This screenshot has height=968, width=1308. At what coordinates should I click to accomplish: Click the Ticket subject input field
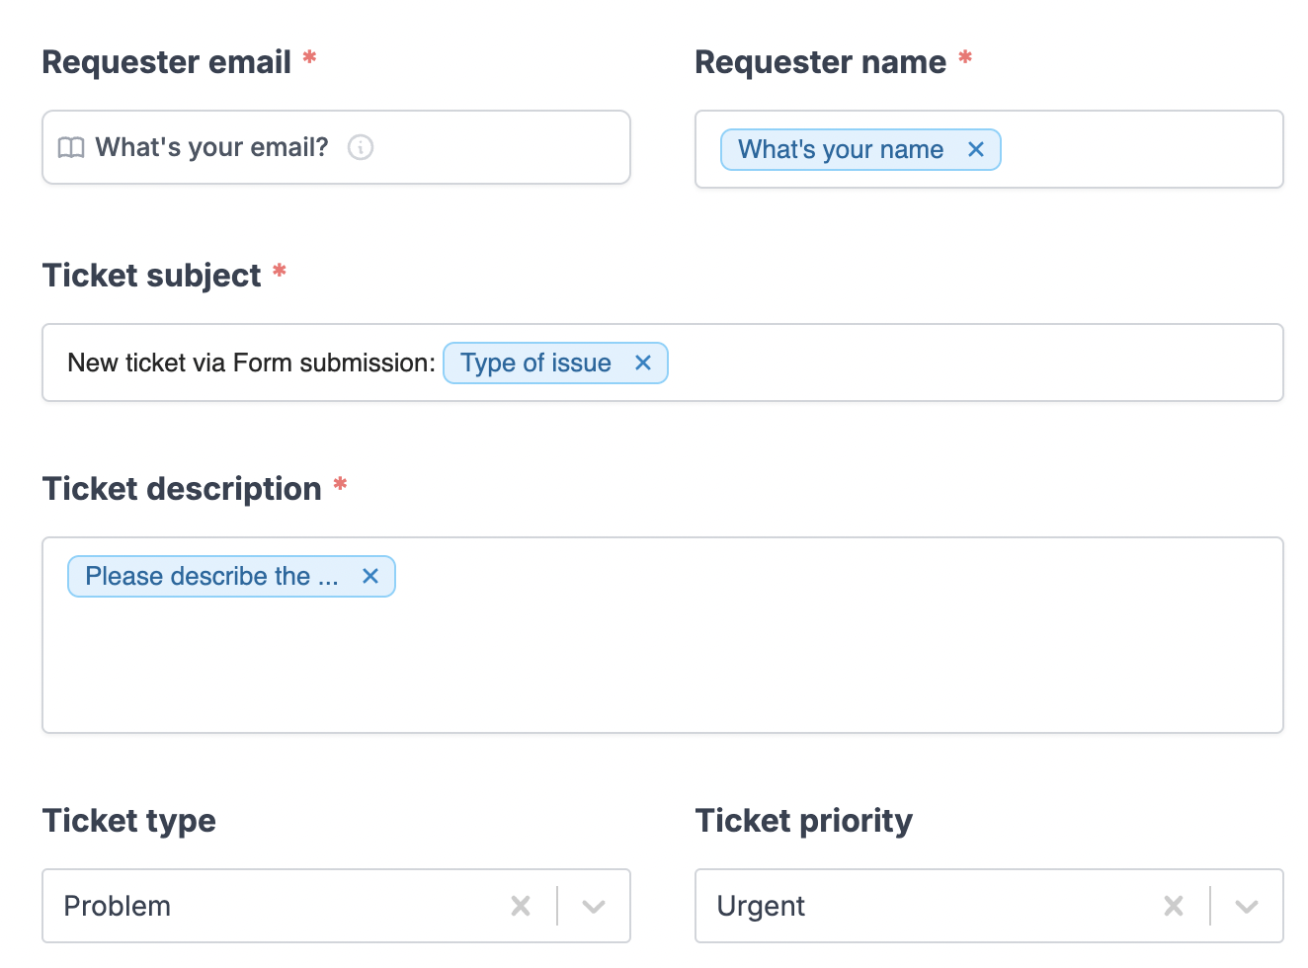coord(889,363)
